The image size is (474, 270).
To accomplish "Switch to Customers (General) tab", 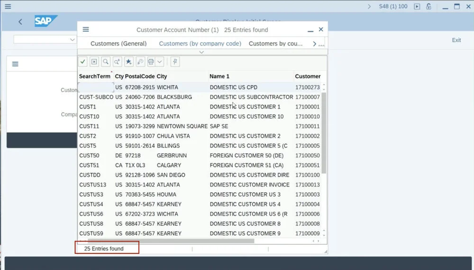I will tap(118, 44).
